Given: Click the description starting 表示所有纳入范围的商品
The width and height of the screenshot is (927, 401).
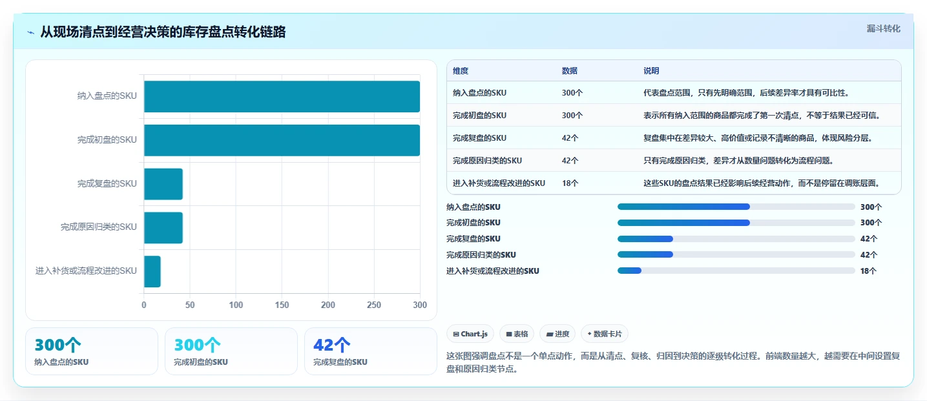Looking at the screenshot, I should 762,116.
